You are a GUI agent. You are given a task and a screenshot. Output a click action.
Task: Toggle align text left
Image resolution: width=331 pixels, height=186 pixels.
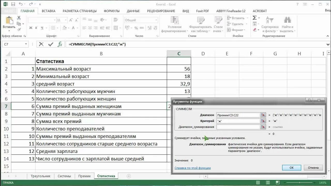(84, 28)
